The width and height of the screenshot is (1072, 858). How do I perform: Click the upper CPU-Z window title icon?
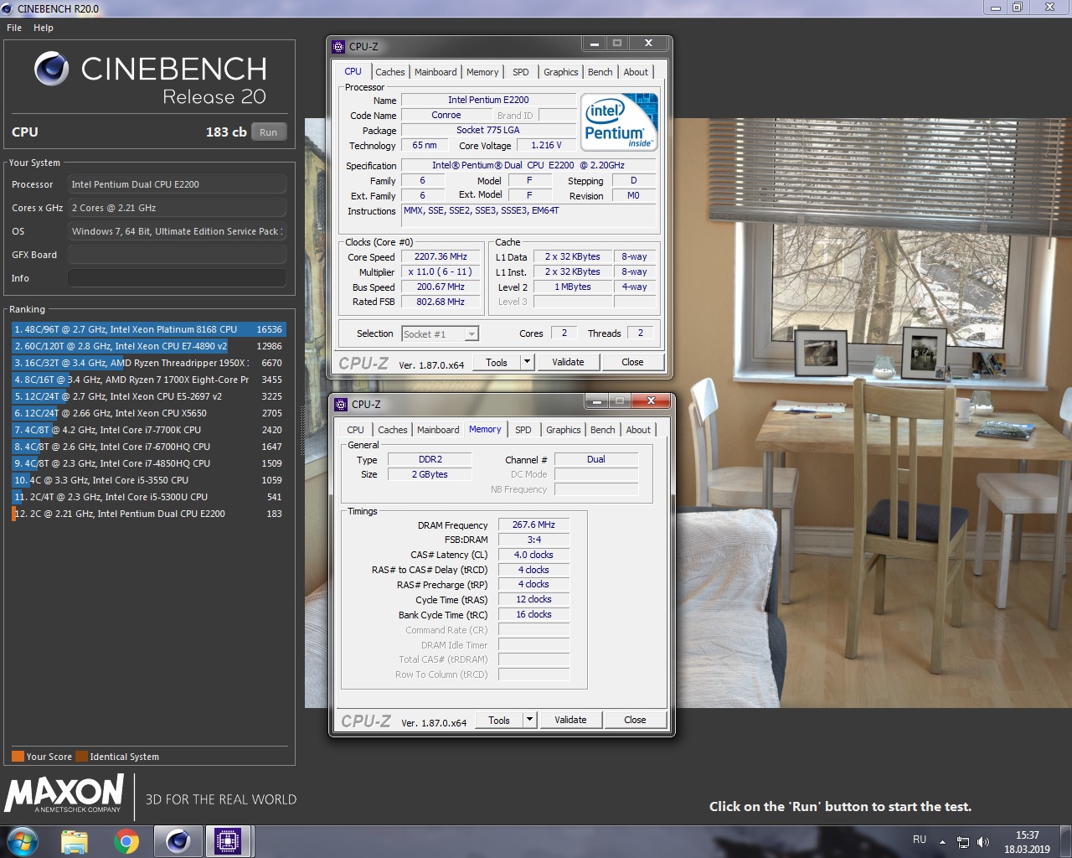pyautogui.click(x=338, y=47)
